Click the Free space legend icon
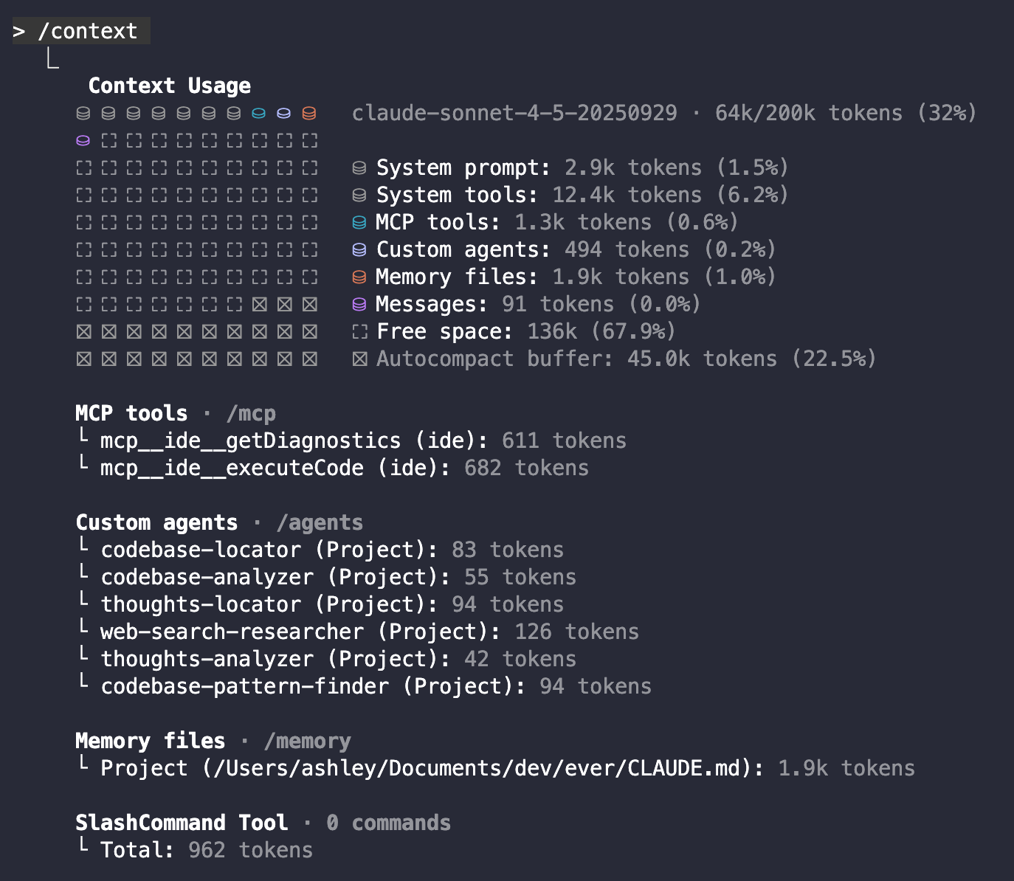Screen dimensions: 1014x881 click(359, 332)
